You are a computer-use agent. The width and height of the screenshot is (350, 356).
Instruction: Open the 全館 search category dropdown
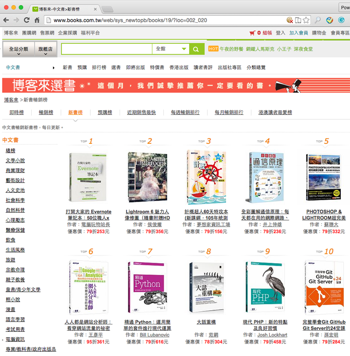171,49
